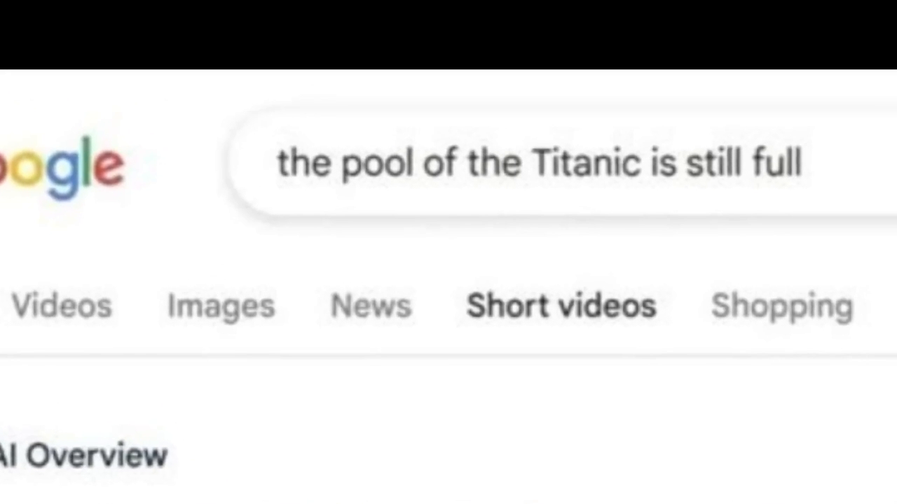Image resolution: width=897 pixels, height=504 pixels.
Task: Click the first "the" in the search query
Action: (303, 163)
